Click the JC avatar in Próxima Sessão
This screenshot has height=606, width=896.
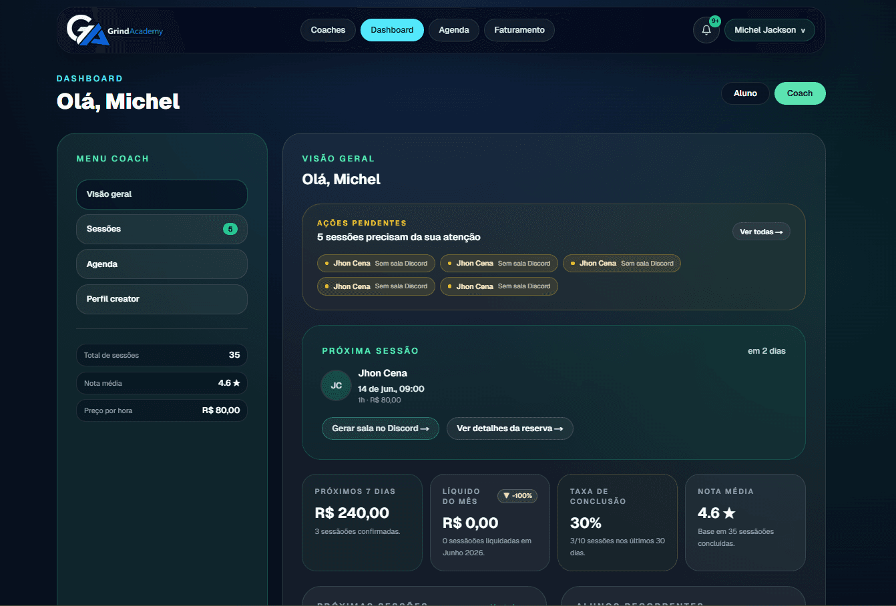pos(337,386)
